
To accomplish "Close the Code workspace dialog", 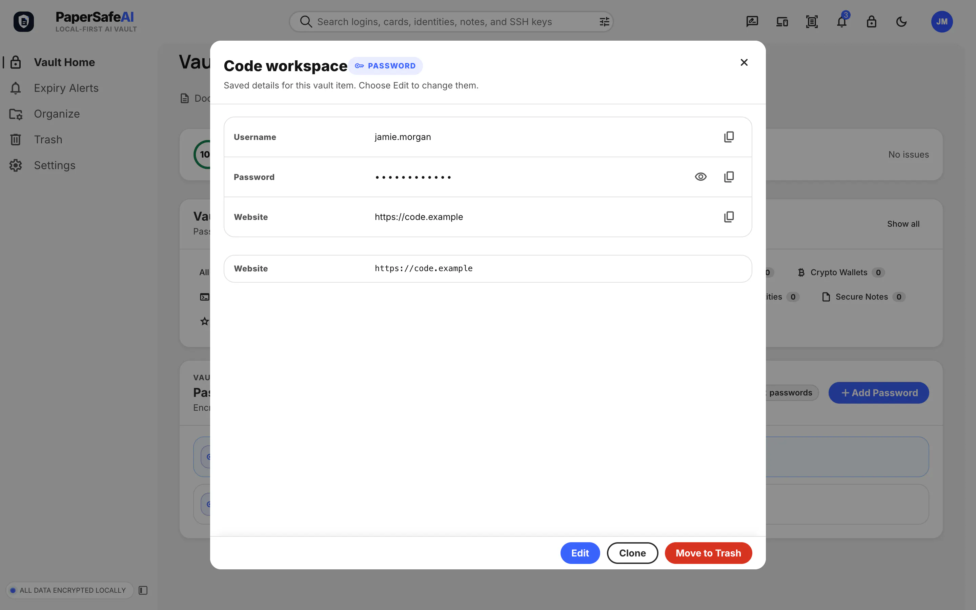I will [x=744, y=62].
